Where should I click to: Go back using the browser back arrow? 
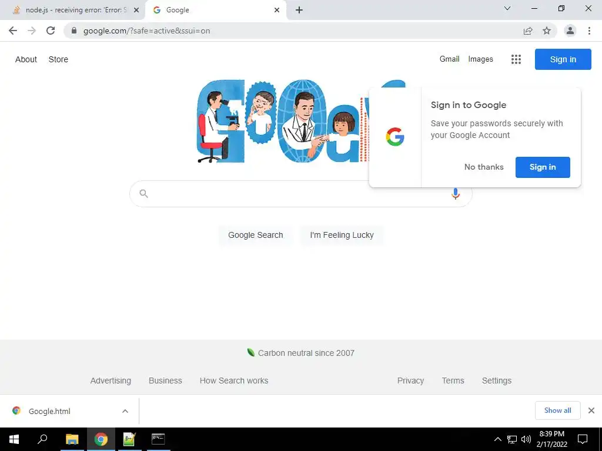click(13, 31)
